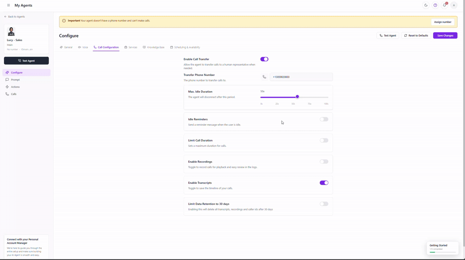
Task: Click the Max Idle Duration slider handle
Action: (x=298, y=97)
